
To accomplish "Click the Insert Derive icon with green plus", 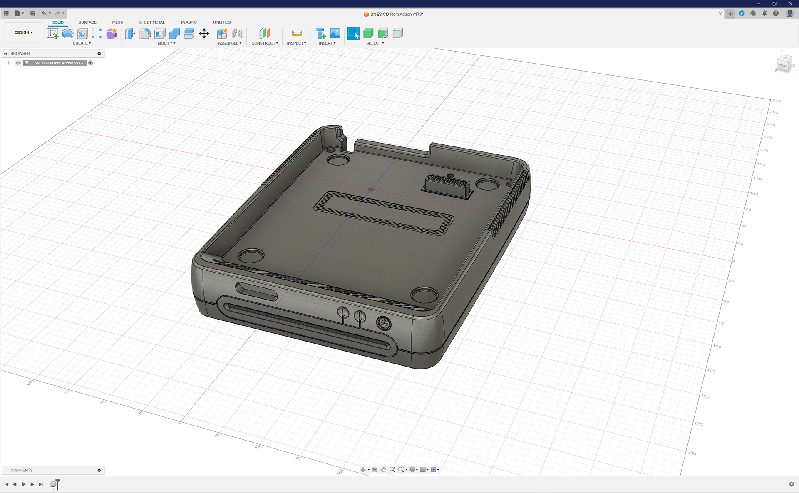I will click(320, 33).
